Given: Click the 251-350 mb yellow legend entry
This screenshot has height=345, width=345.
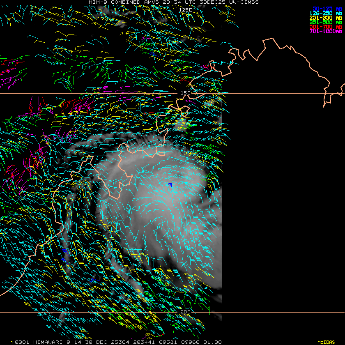Looking at the screenshot, I should tap(326, 18).
